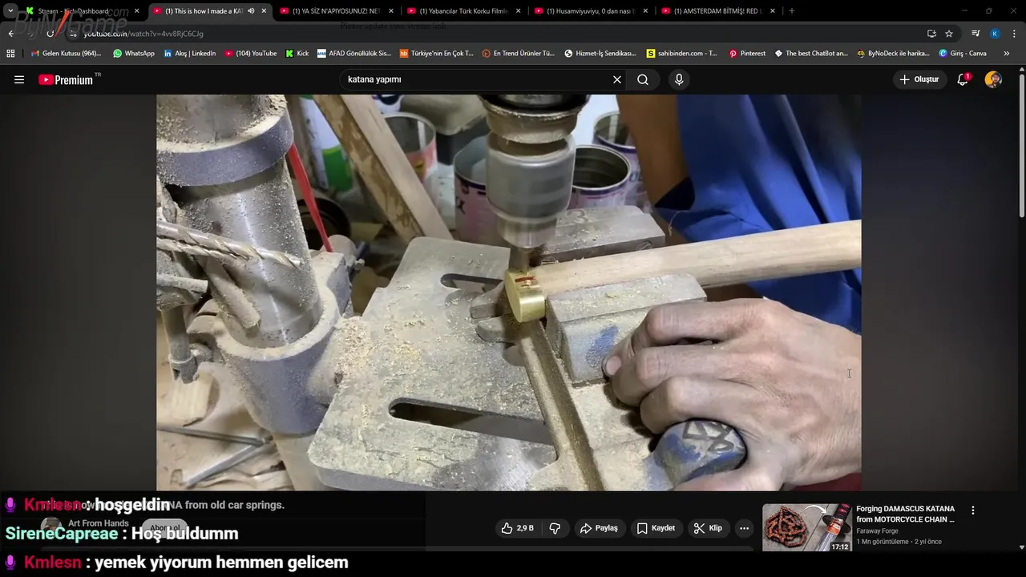Open Türkiye'nin En Çok T... bookmark
This screenshot has height=577, width=1026.
click(437, 54)
